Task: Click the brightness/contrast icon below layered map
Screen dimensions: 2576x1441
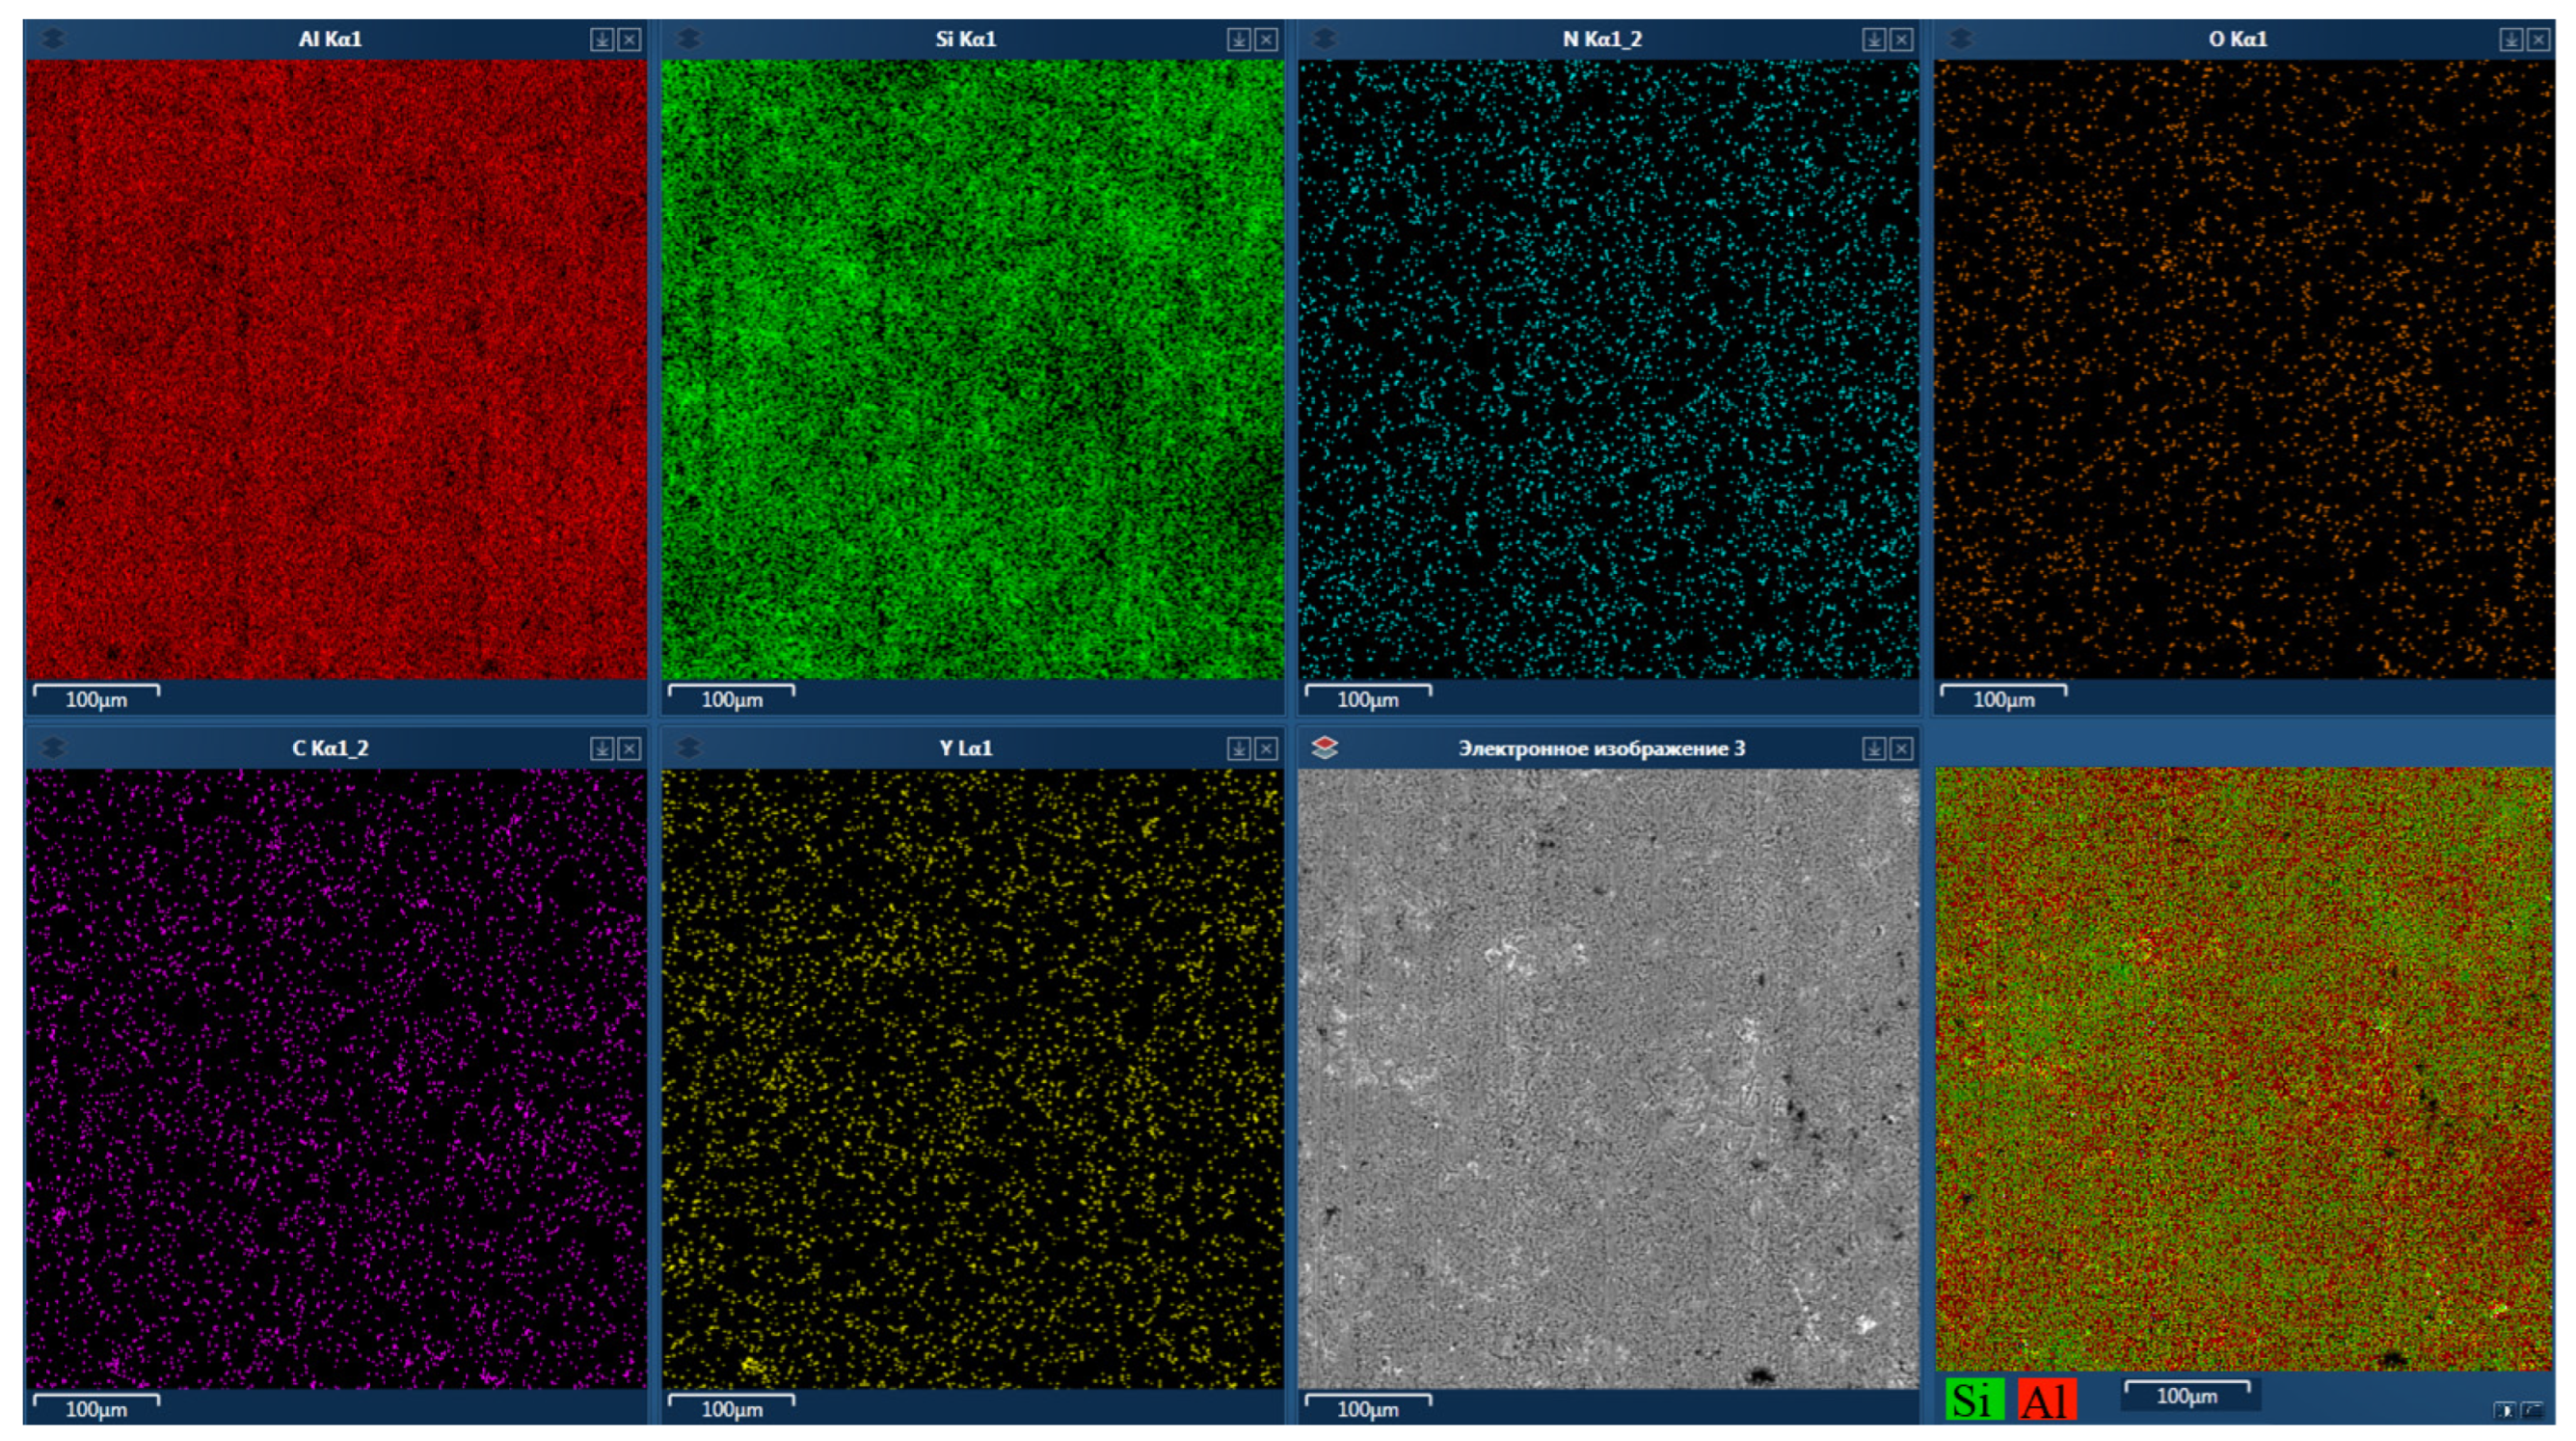Action: pos(2504,1410)
